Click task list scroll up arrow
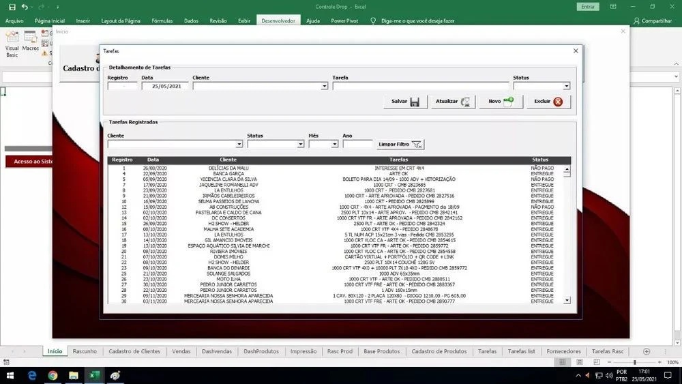Viewport: 682px width, 384px height. [567, 168]
